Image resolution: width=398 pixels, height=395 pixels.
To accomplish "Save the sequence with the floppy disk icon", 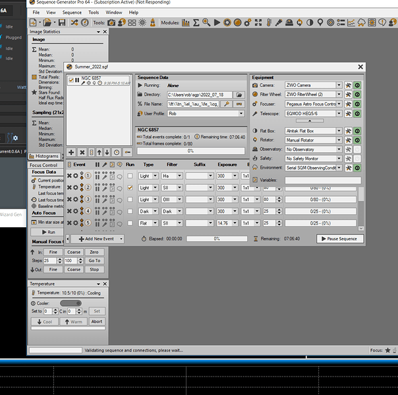I will (62, 22).
